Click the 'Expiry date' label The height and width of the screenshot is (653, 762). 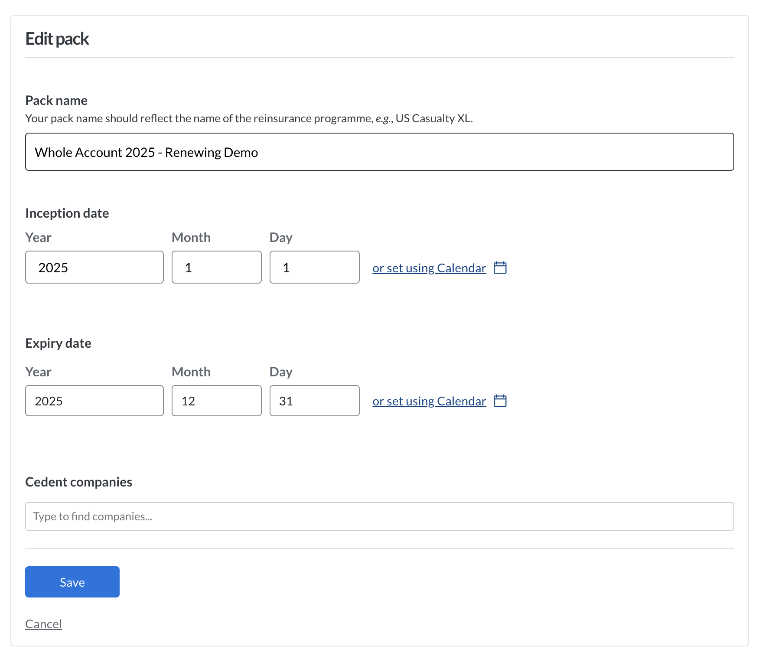click(58, 343)
